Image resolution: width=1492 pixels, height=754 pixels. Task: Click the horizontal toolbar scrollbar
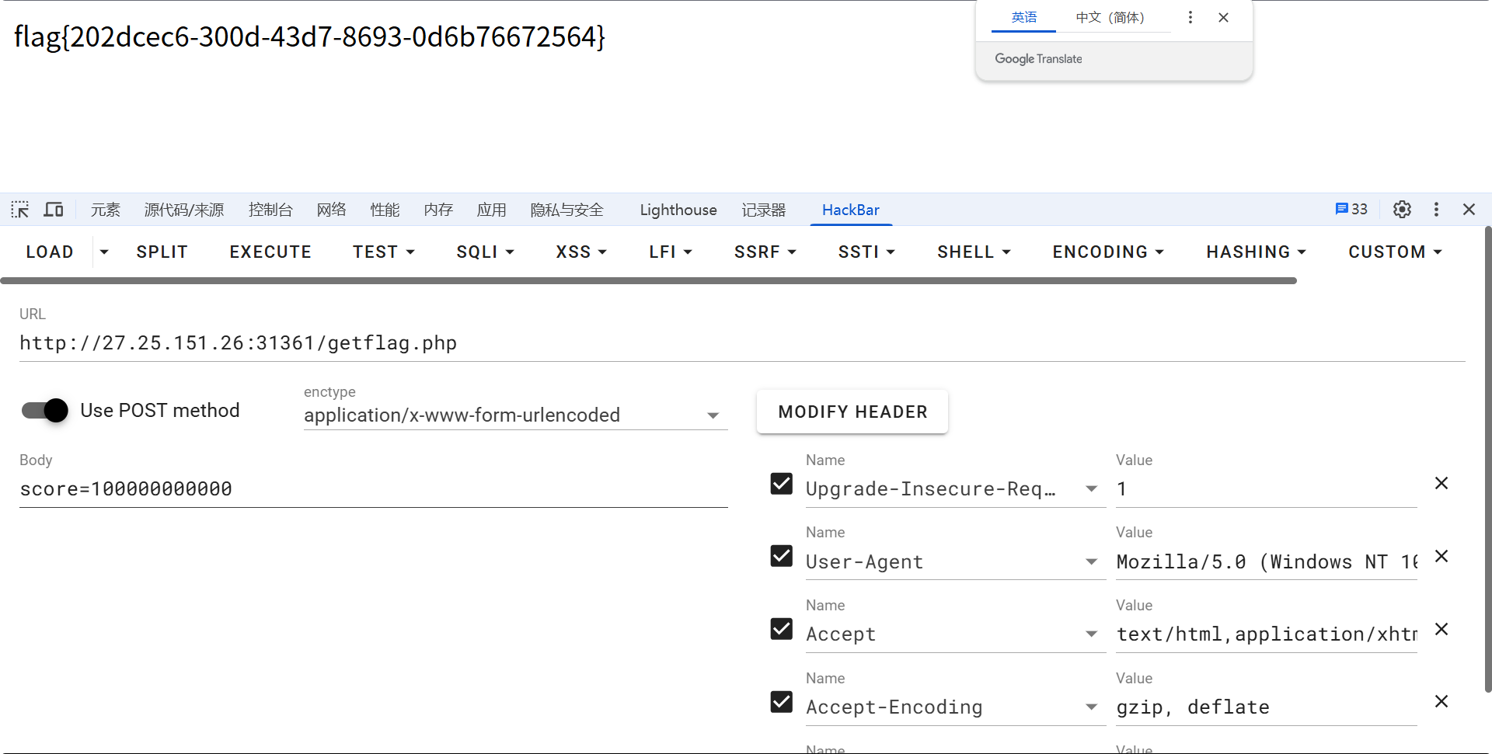coord(648,280)
